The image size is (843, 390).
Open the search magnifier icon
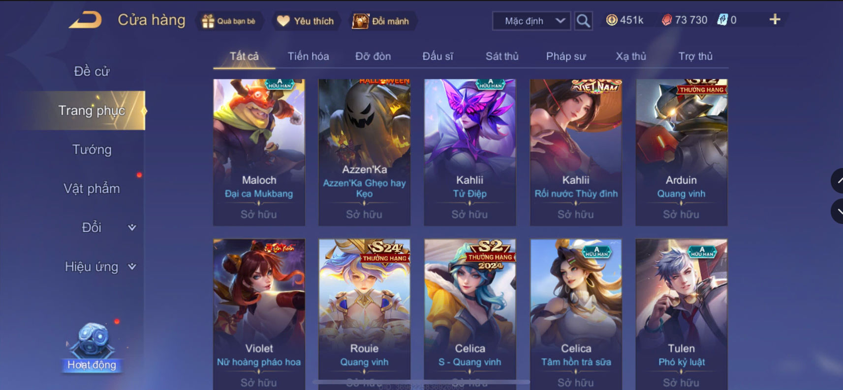tap(583, 21)
